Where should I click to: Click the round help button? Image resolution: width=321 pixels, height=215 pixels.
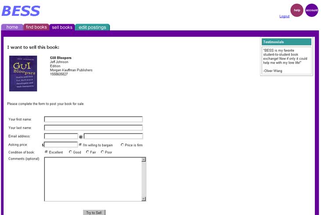pos(297,10)
